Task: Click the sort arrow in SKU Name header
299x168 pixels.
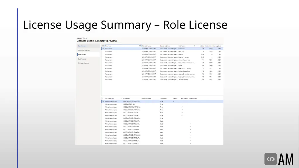Action: pos(195,46)
